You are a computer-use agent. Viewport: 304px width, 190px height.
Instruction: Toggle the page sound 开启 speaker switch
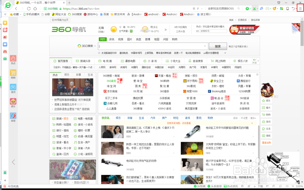(254, 61)
